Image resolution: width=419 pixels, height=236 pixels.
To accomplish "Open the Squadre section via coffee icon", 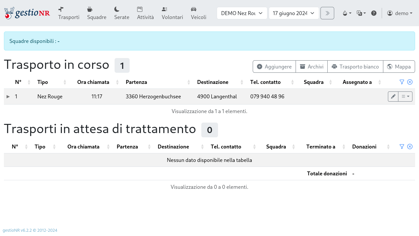I will [90, 9].
